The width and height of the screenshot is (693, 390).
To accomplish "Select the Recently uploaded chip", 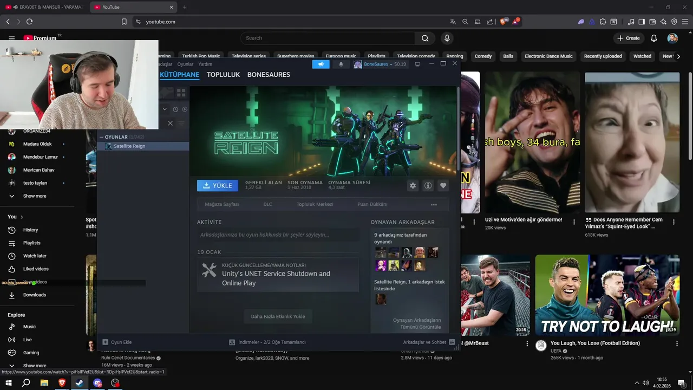I will point(603,56).
